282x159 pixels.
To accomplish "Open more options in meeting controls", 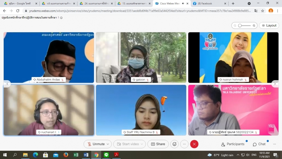I will (184, 144).
